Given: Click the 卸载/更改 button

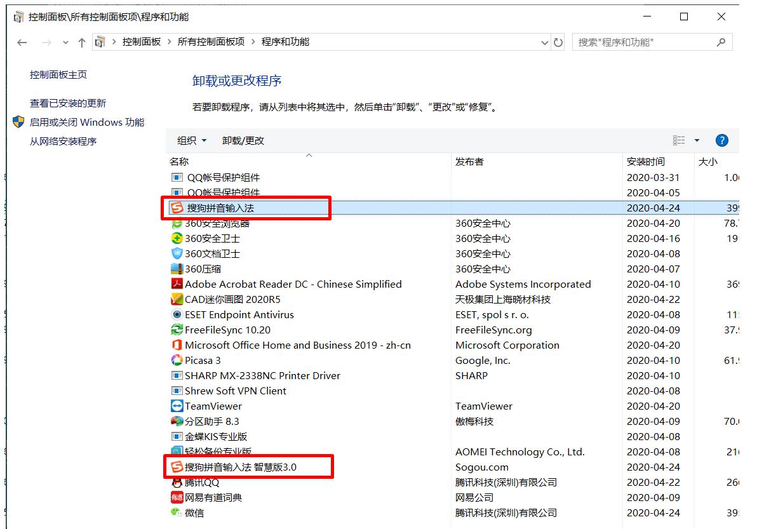Looking at the screenshot, I should [x=243, y=140].
